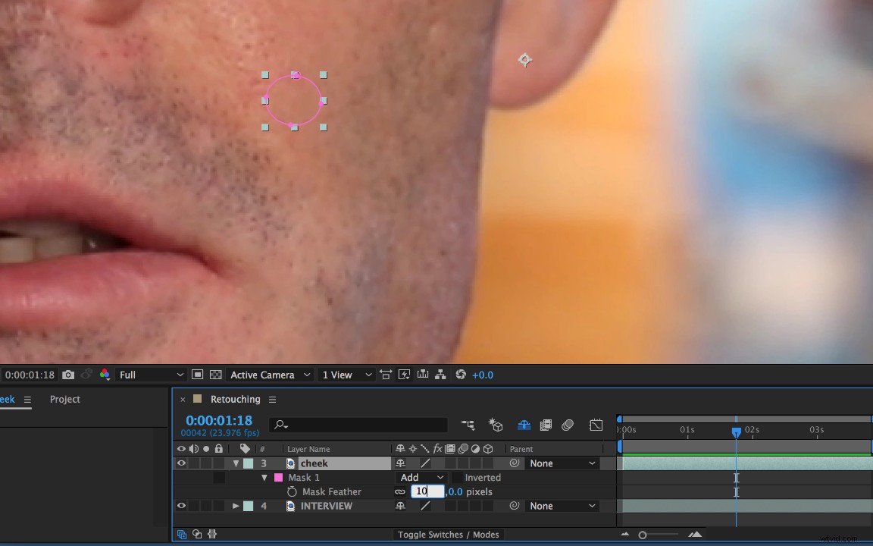Toggle the blue Hide Shy Layers switch
The width and height of the screenshot is (873, 546).
click(524, 425)
